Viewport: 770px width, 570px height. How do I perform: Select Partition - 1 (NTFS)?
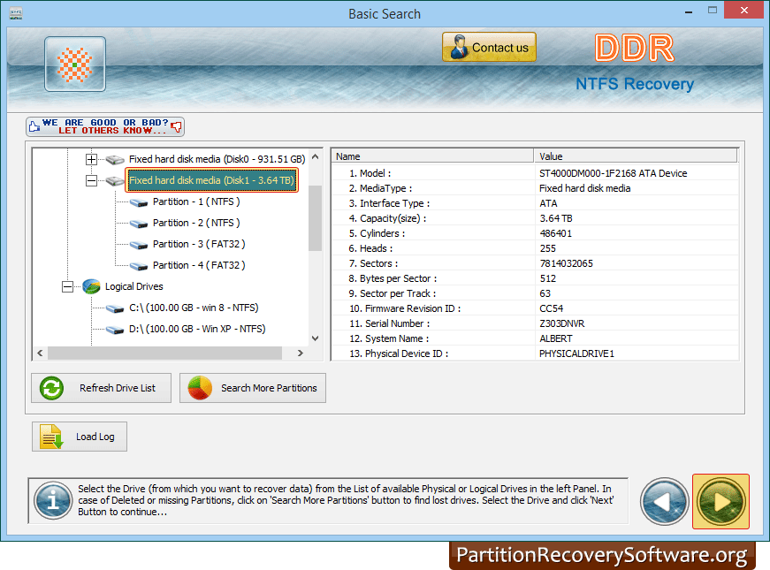tap(196, 201)
